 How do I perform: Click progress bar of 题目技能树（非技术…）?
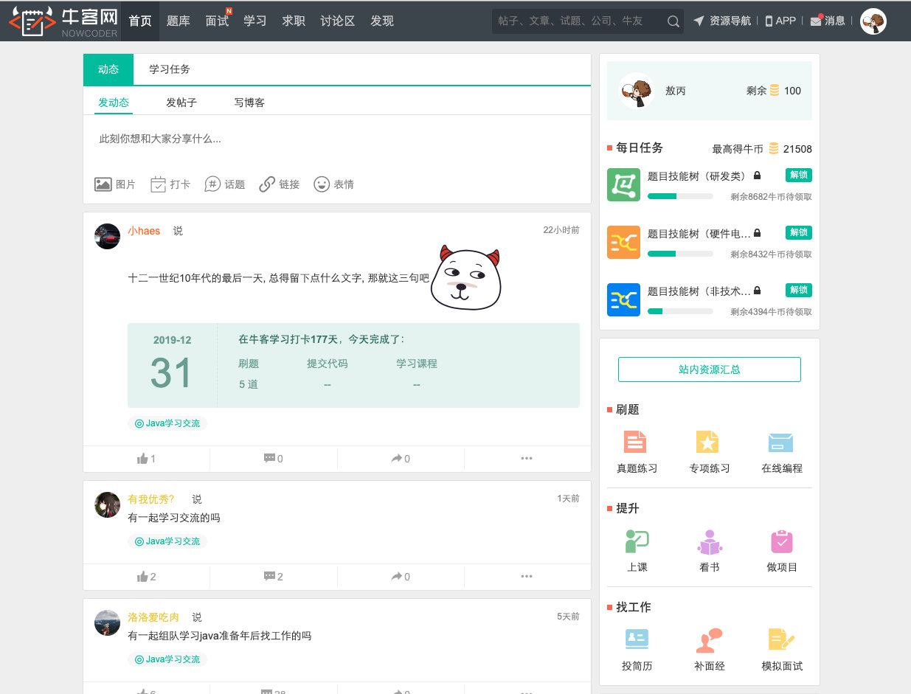680,311
